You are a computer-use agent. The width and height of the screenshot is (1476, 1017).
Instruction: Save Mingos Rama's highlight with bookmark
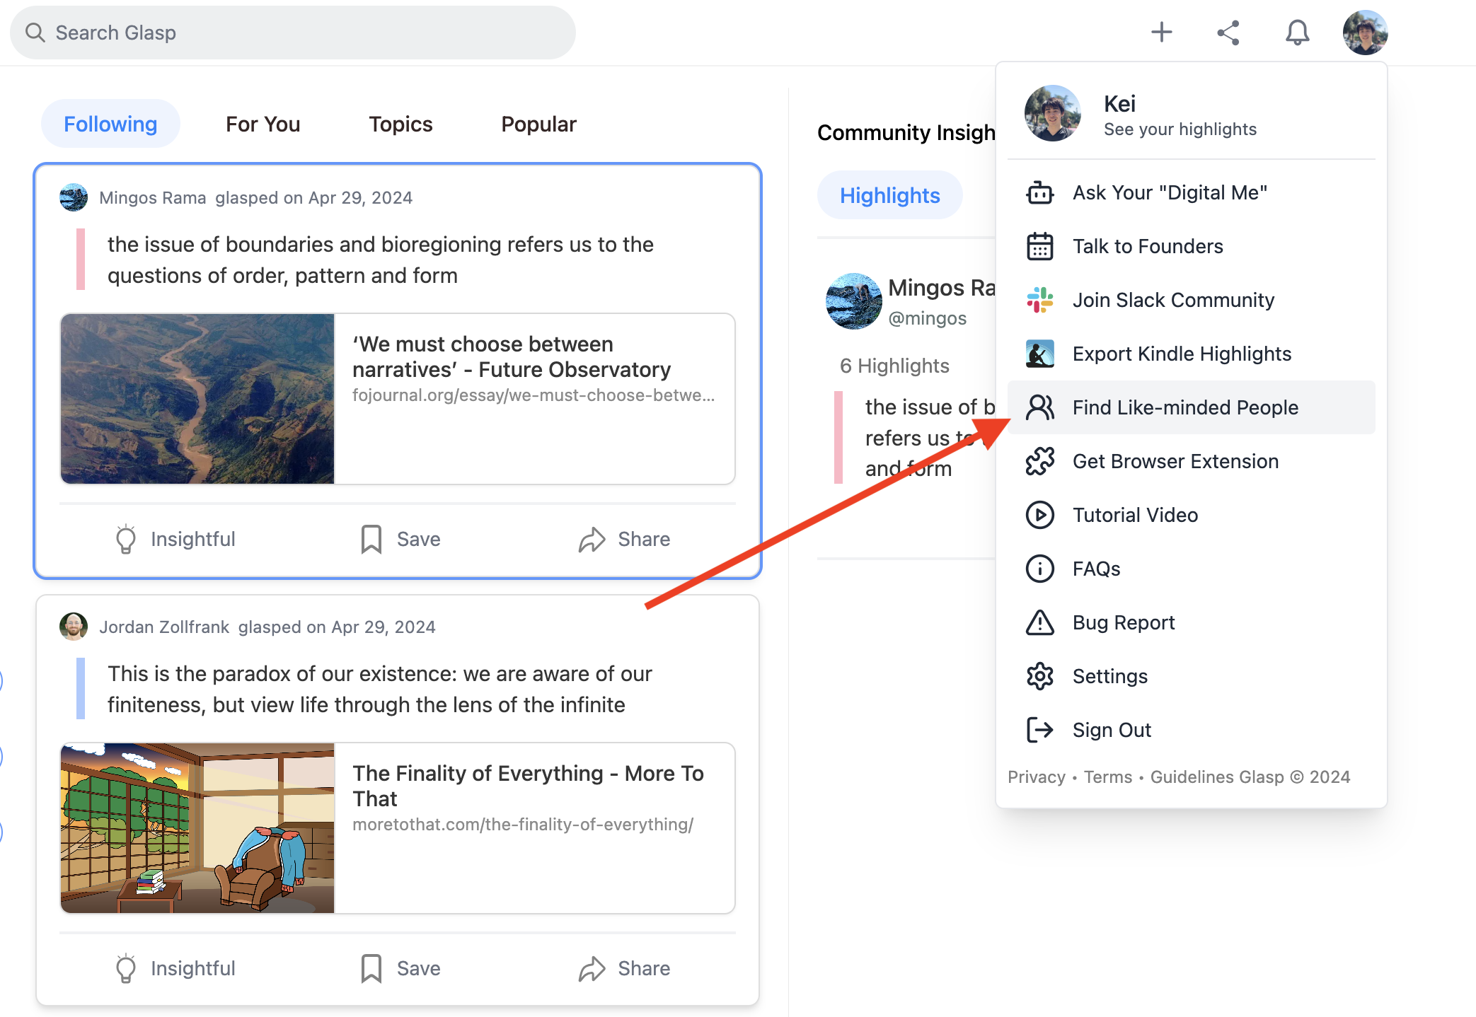(400, 539)
